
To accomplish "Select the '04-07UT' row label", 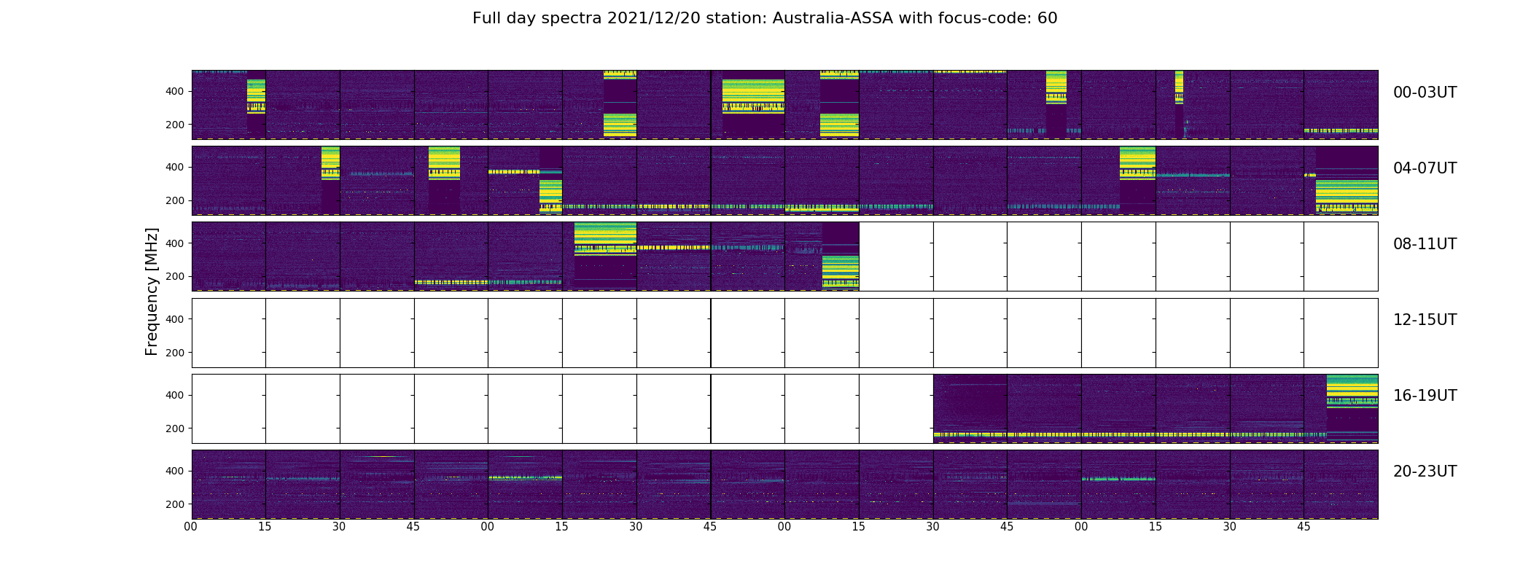I will click(x=1425, y=168).
